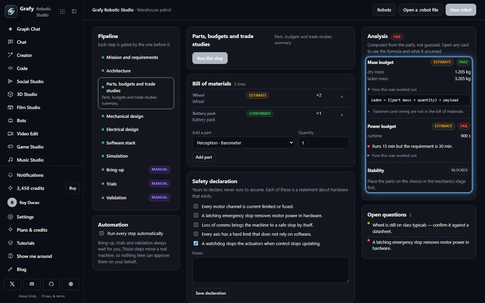Check Loss of comms safe stop declaration
485x303 pixels.
(196, 225)
